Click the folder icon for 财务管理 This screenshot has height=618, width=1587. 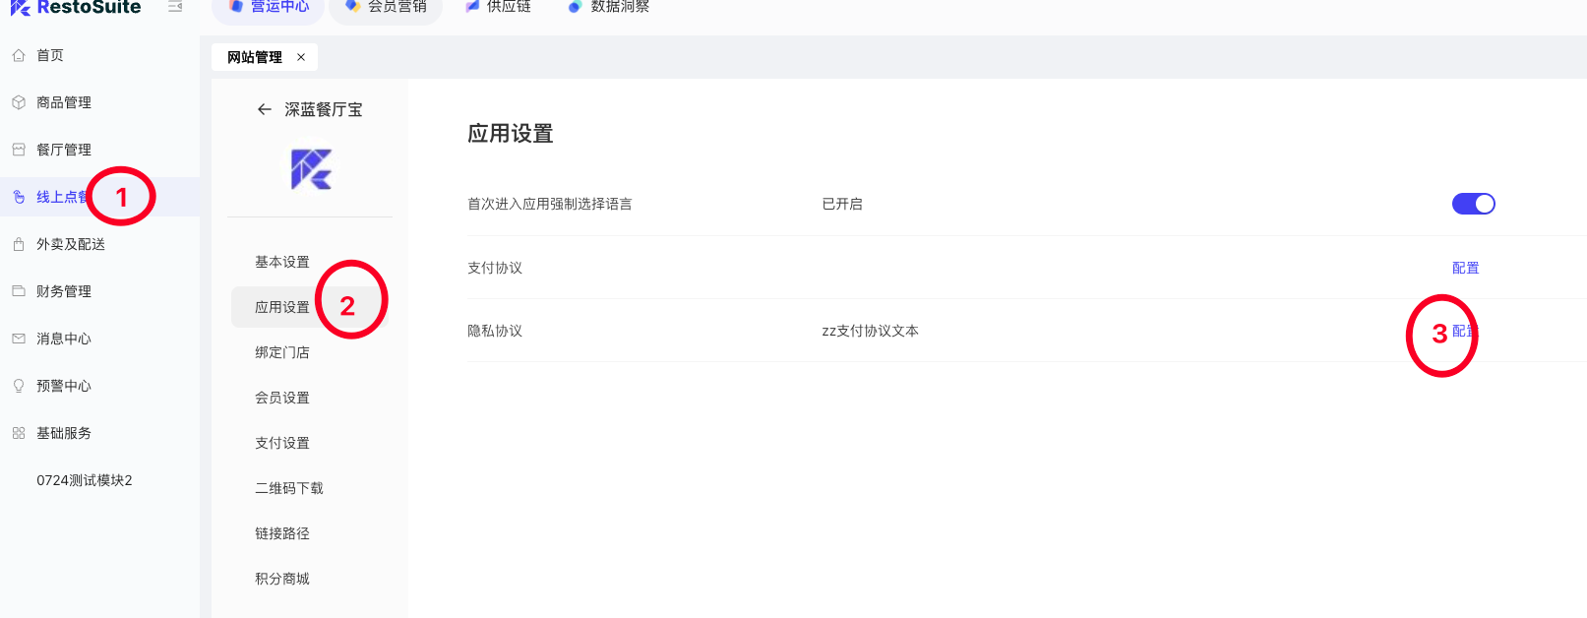click(x=19, y=291)
